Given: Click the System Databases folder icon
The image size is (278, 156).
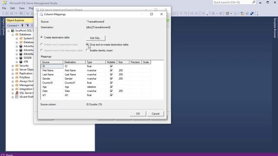Looking at the screenshot, I should tap(21, 39).
